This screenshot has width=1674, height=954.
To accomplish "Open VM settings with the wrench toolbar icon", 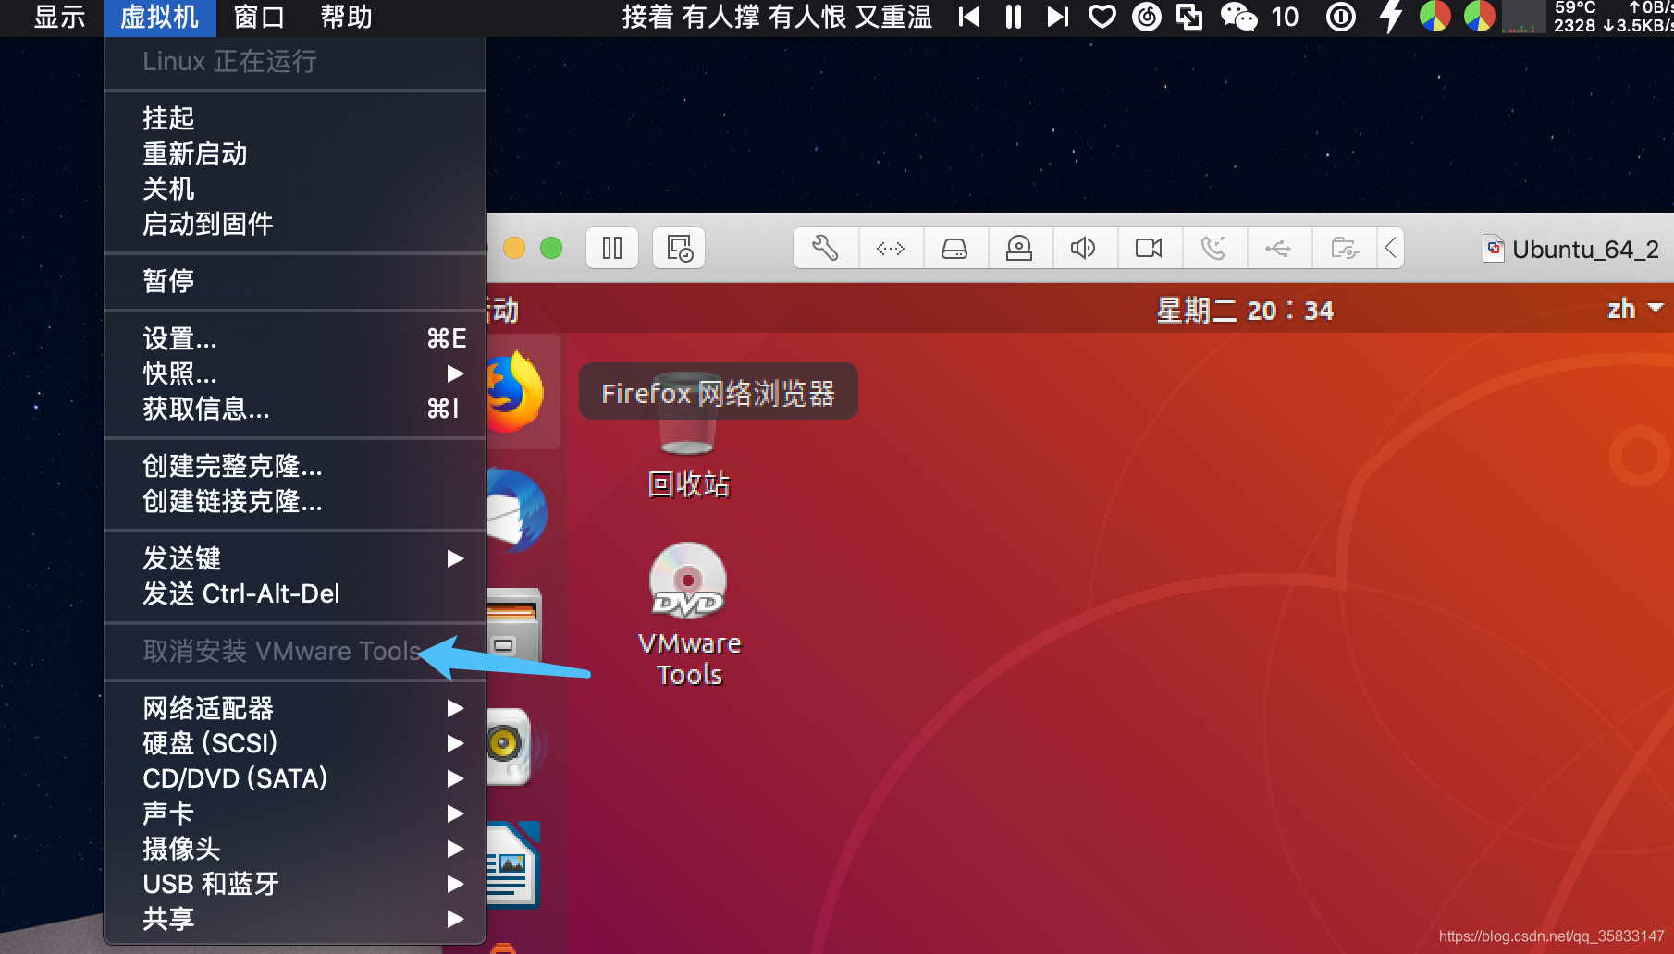I will tap(826, 248).
